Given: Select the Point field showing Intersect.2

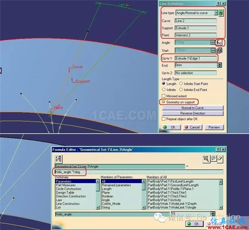Looking at the screenshot, I should [196, 35].
